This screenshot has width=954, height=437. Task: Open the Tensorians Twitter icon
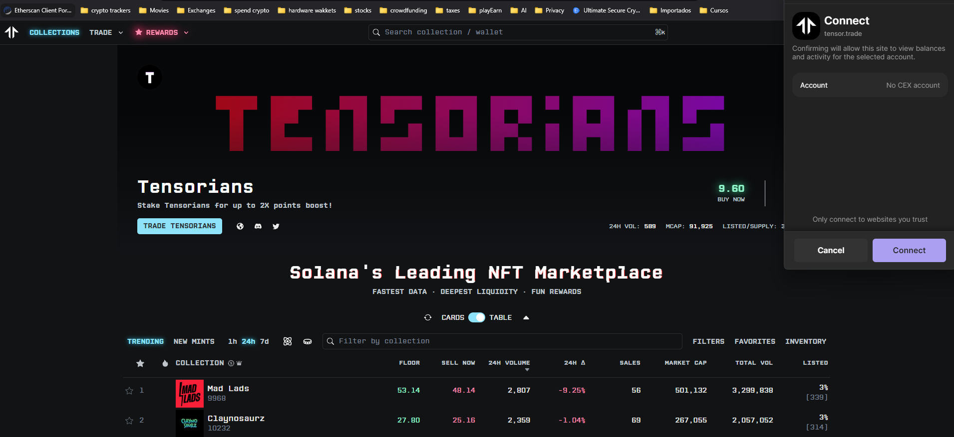click(276, 226)
